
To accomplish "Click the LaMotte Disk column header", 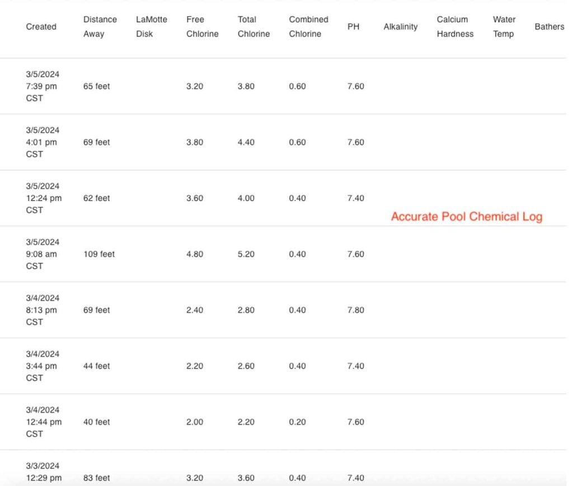I will (x=151, y=27).
